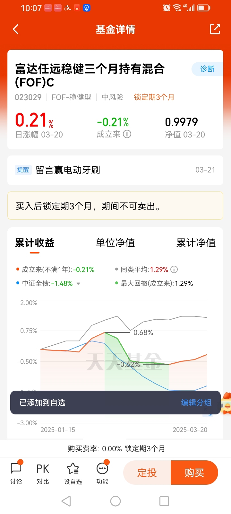Select the 累计收益 tab
This screenshot has width=231, height=514.
[35, 243]
